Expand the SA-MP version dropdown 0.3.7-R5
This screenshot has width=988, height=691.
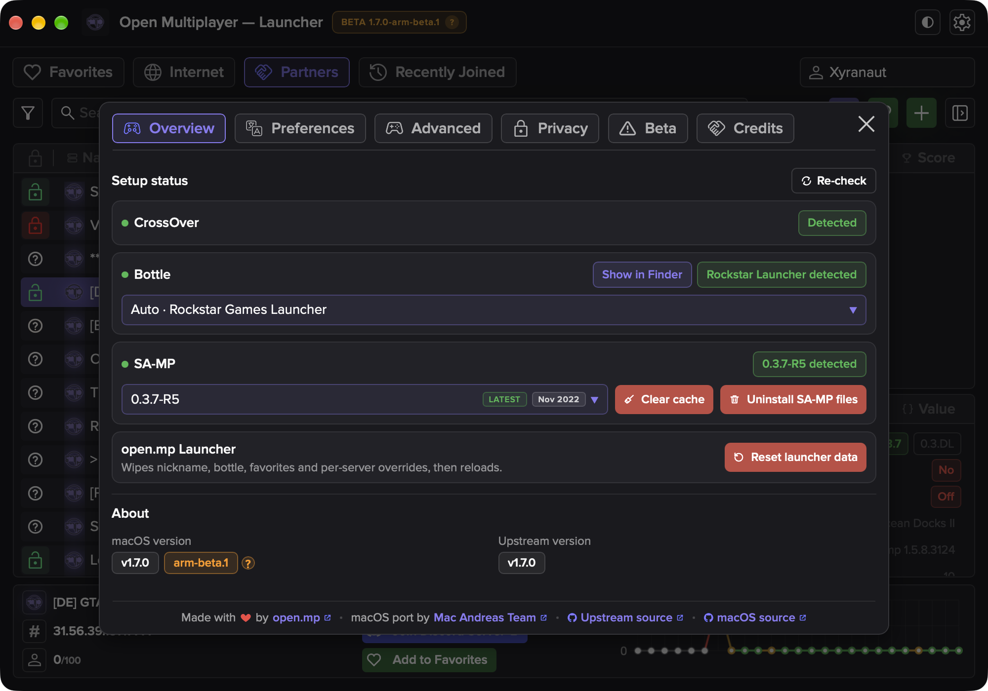[x=365, y=399]
